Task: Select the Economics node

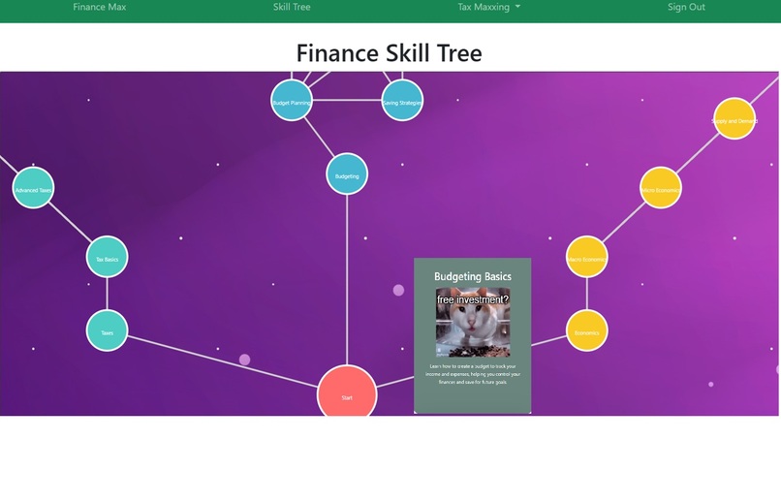Action: (587, 330)
